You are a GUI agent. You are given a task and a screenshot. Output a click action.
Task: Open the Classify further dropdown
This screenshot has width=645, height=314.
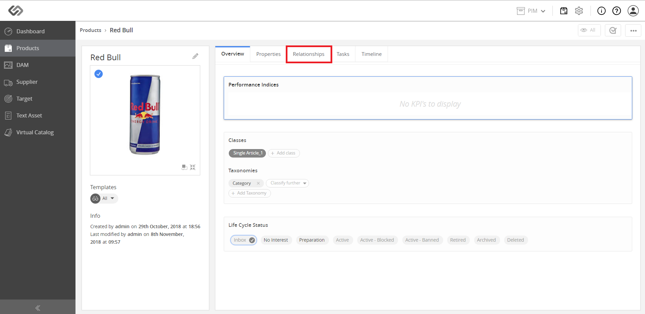coord(287,183)
